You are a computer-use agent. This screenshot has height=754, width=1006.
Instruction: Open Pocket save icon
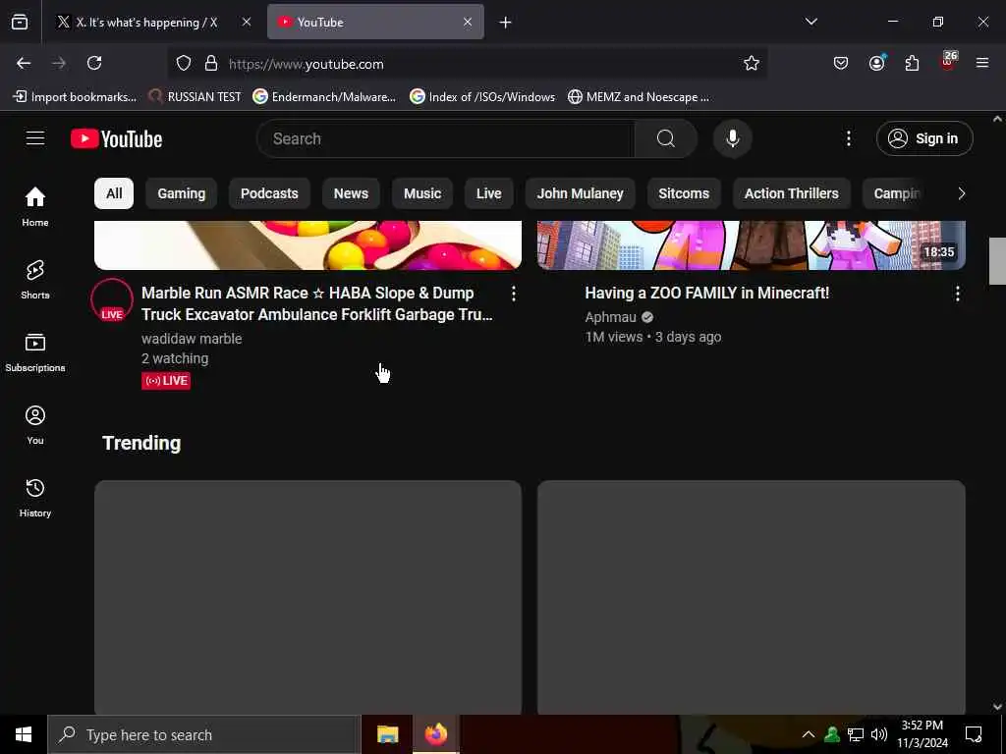tap(841, 63)
